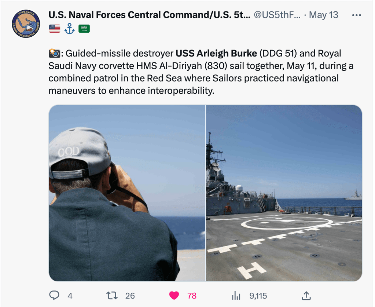Open view analytics bar chart icon
375x307 pixels.
coord(236,295)
